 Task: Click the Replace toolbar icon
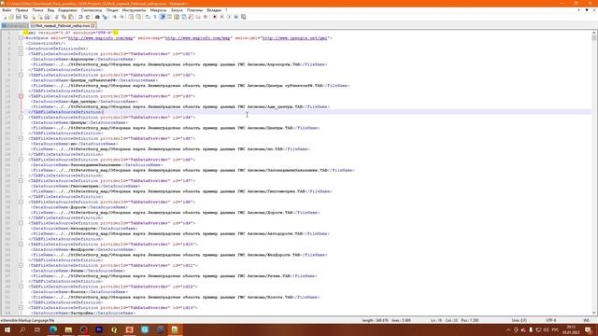click(x=106, y=17)
